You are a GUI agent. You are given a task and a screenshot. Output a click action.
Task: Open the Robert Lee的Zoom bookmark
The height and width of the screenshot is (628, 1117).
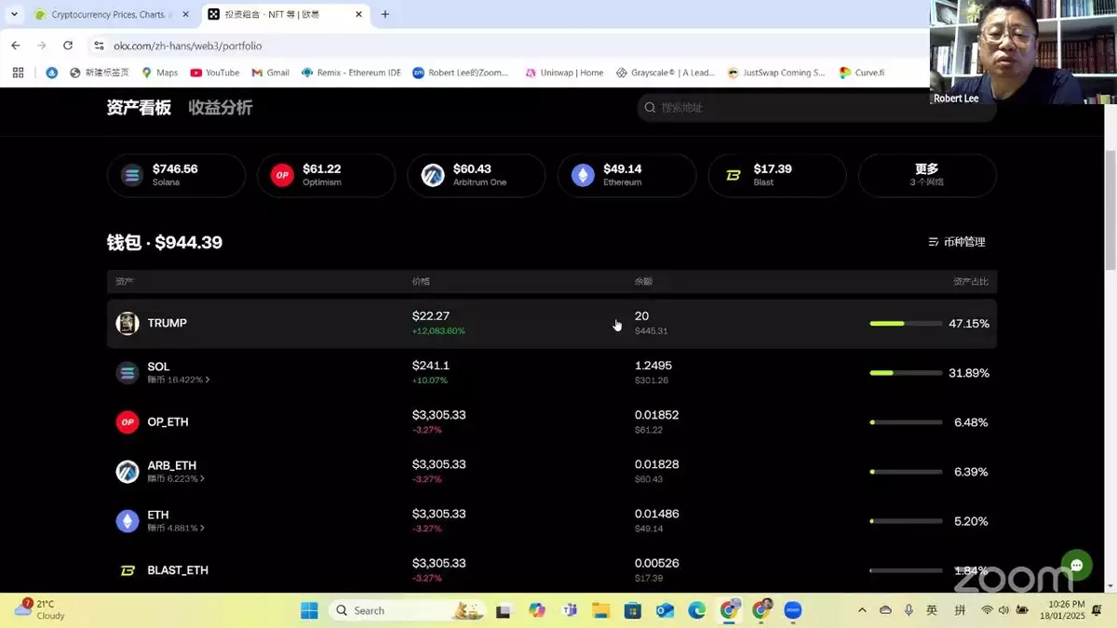463,73
